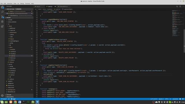Open the Selection menu
Screen dimensions: 185x104
pos(10,3)
